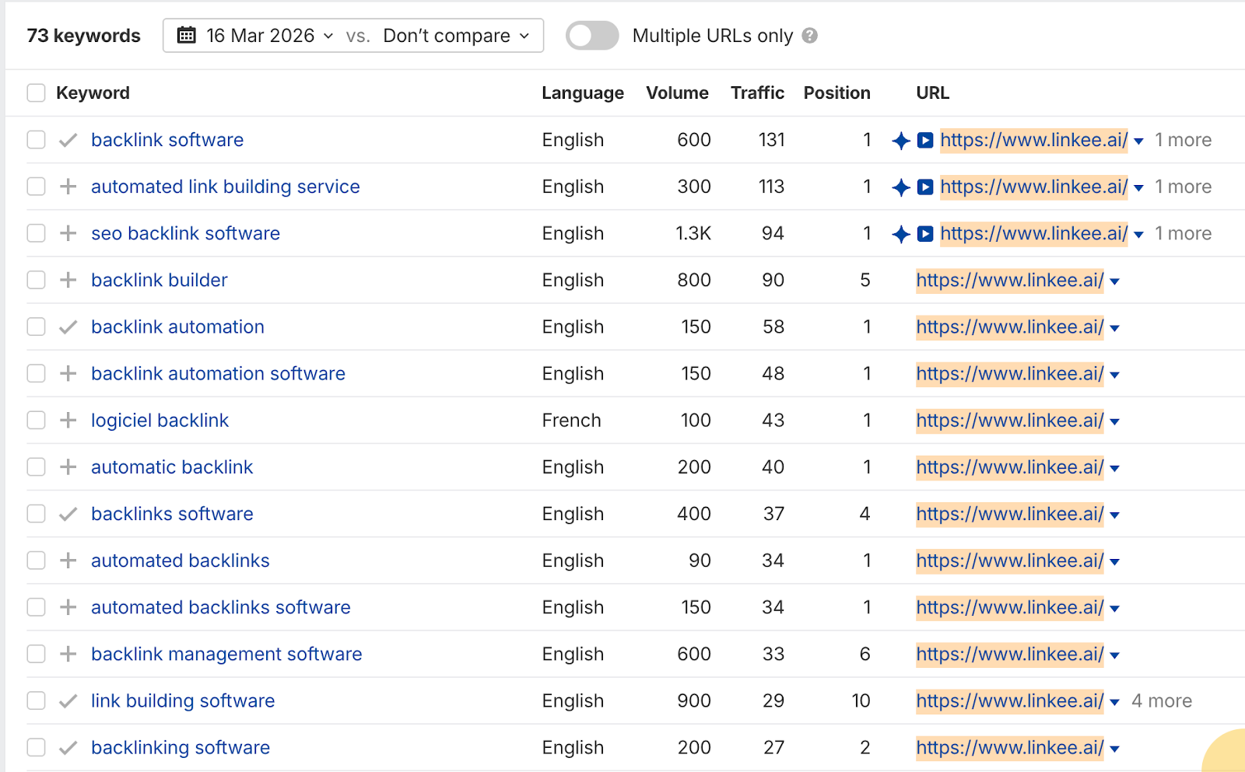Click the checkmark icon next to backlink automation

[x=68, y=327]
